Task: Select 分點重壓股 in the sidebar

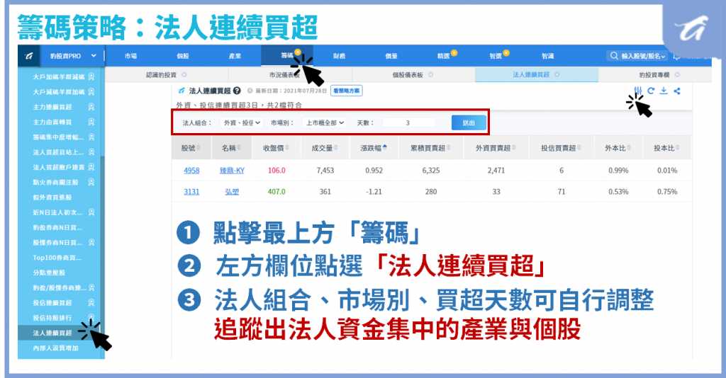Action: (x=49, y=273)
